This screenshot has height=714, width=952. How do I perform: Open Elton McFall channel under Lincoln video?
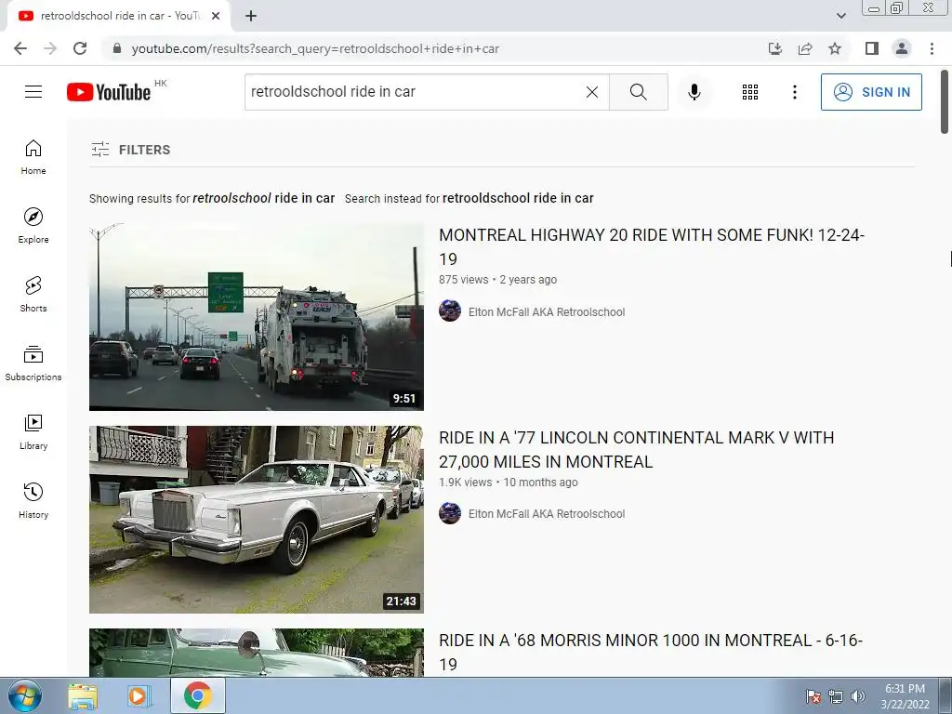[x=547, y=513]
